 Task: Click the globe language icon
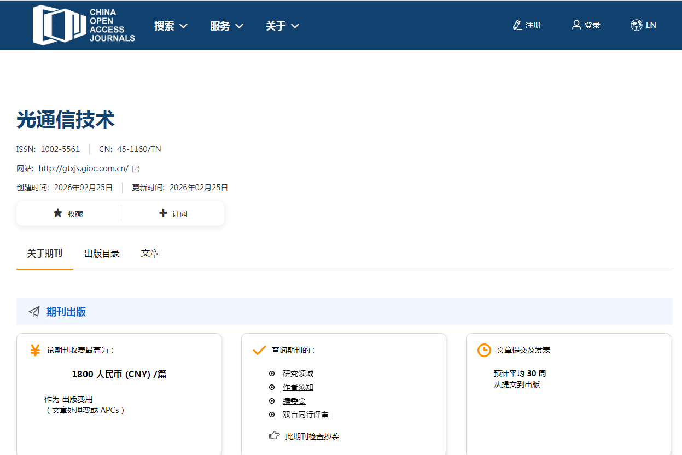(636, 25)
